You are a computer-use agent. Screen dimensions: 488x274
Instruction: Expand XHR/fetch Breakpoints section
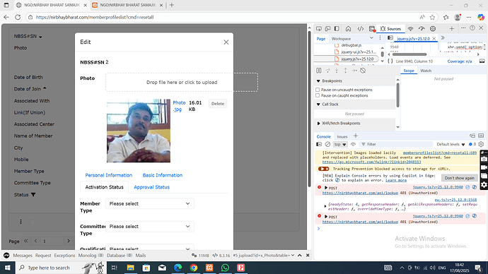pos(318,124)
